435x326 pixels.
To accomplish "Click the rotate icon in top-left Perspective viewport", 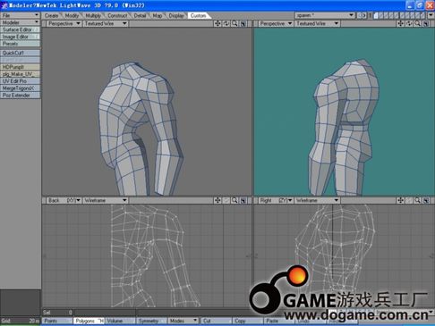I will coord(226,23).
